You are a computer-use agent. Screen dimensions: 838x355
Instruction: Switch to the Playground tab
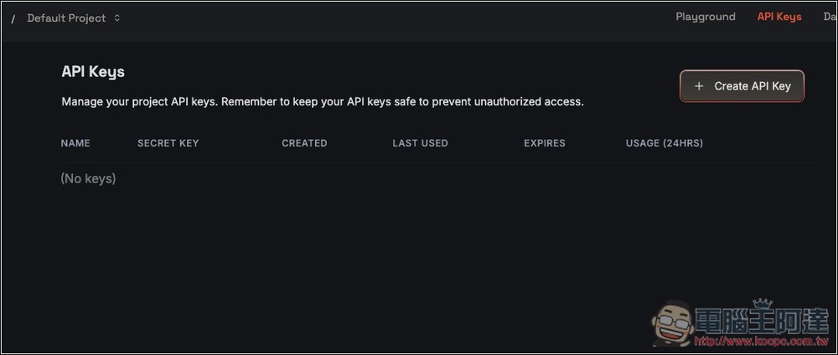[706, 17]
